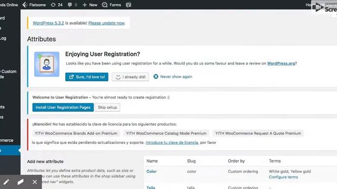This screenshot has height=189, width=337.
Task: Click the smiley icon on already did button
Action: [x=118, y=77]
